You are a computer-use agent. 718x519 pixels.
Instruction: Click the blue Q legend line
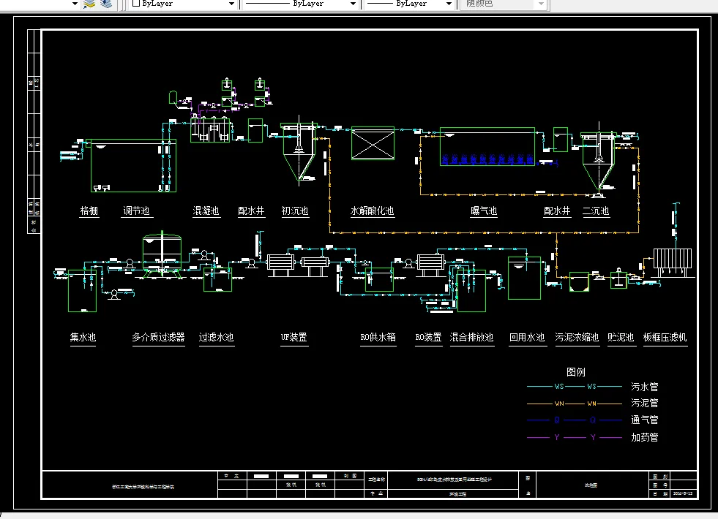click(575, 420)
